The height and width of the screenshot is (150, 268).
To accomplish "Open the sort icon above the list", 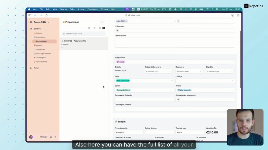I will click(89, 28).
